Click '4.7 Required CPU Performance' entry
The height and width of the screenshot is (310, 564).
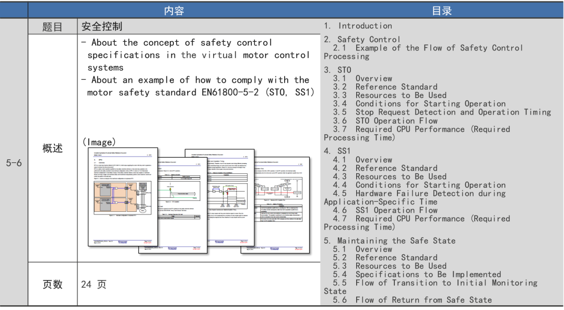421,219
